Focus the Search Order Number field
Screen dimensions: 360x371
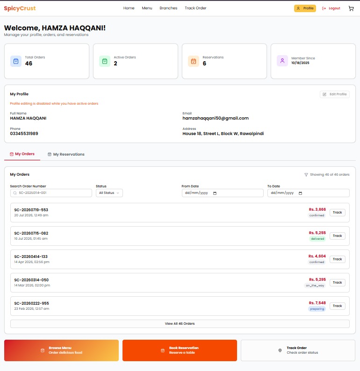(x=51, y=193)
